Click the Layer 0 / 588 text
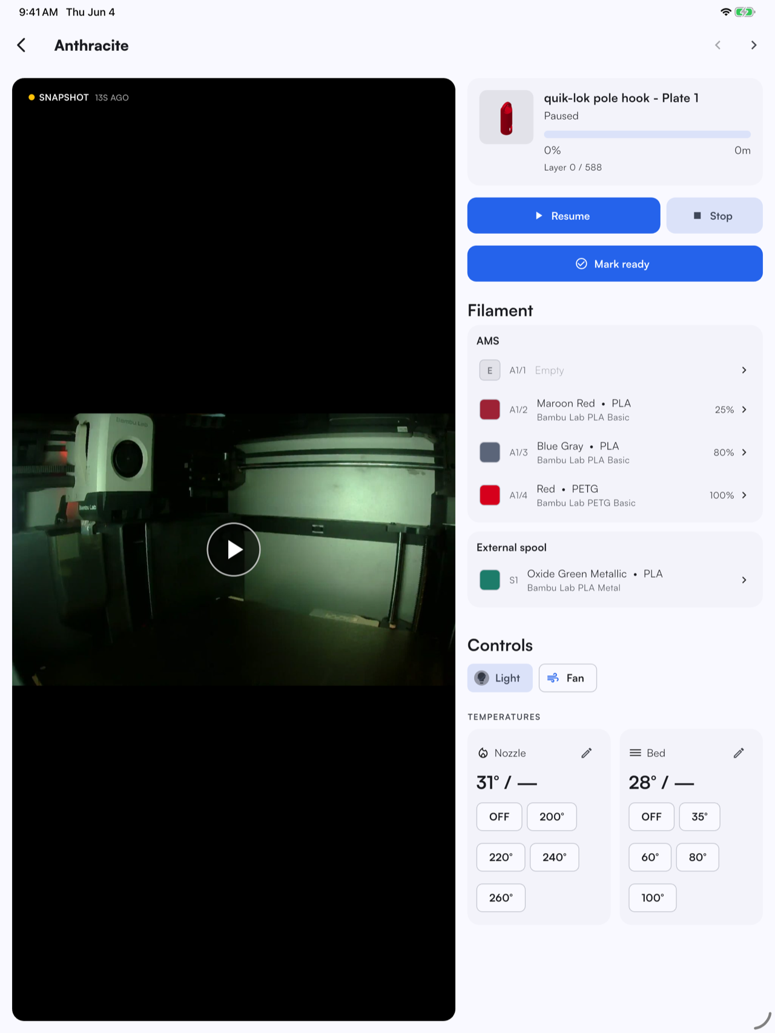This screenshot has height=1033, width=775. [573, 167]
